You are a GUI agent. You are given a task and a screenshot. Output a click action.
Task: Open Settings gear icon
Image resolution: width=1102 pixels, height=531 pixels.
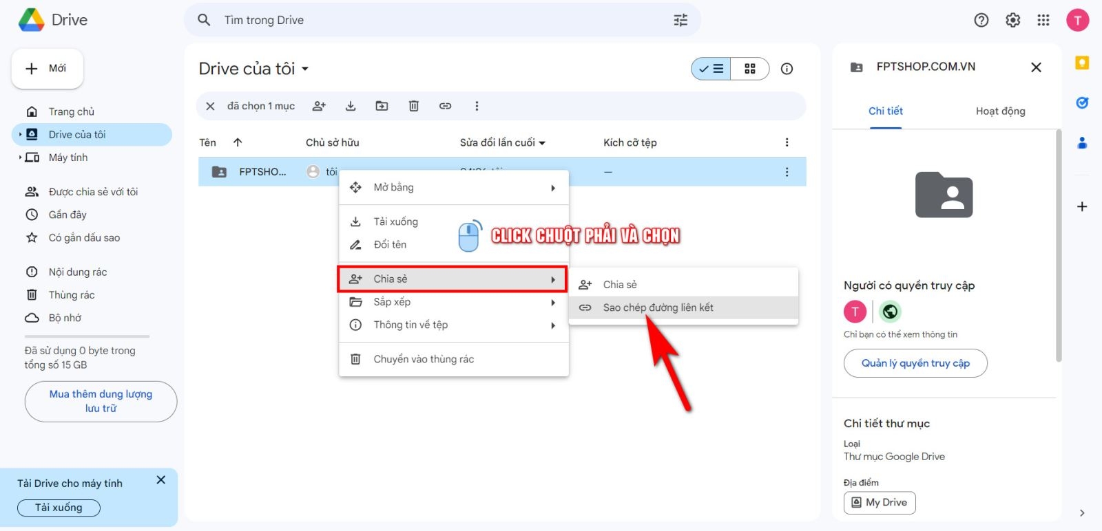pyautogui.click(x=1012, y=20)
